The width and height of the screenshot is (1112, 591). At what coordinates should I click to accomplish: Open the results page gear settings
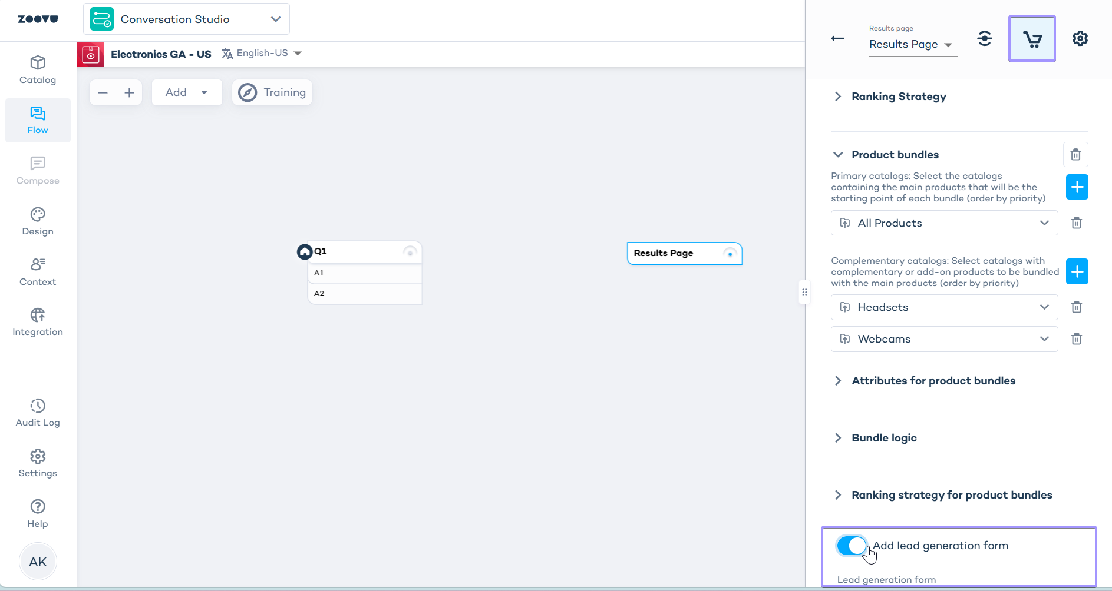1080,39
